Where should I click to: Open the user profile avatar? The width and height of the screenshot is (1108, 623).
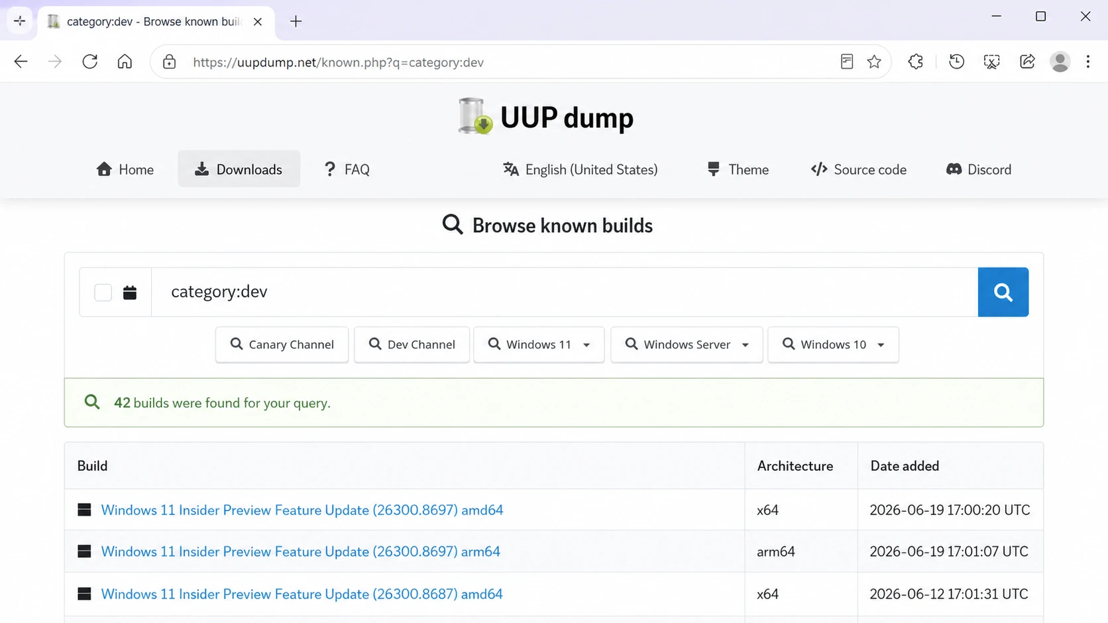[1060, 62]
